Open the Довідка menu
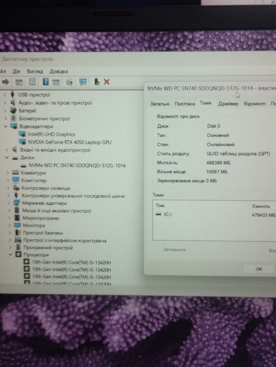Image resolution: width=276 pixels, height=367 pixels. tap(59, 71)
